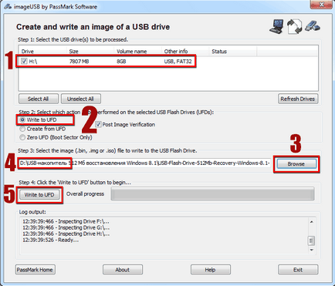Browse for an image file
The height and width of the screenshot is (286, 335).
click(x=296, y=164)
